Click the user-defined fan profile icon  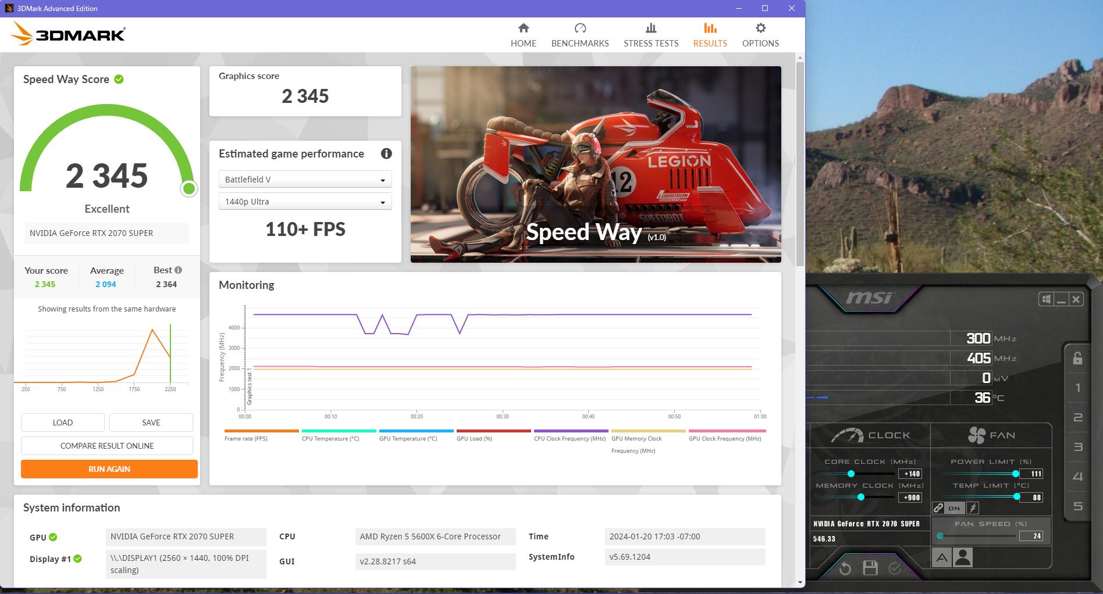(963, 558)
